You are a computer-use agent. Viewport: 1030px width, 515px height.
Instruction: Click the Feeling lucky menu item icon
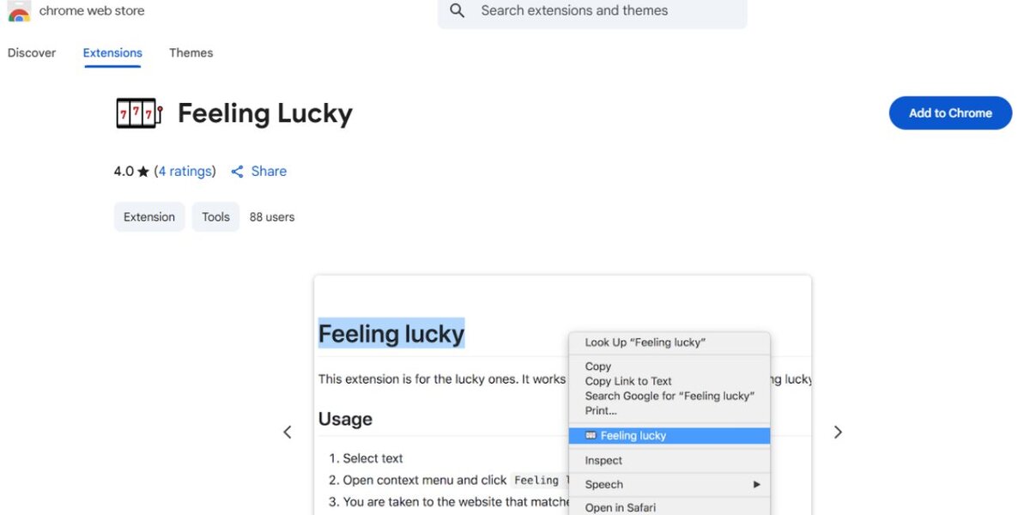pyautogui.click(x=591, y=435)
